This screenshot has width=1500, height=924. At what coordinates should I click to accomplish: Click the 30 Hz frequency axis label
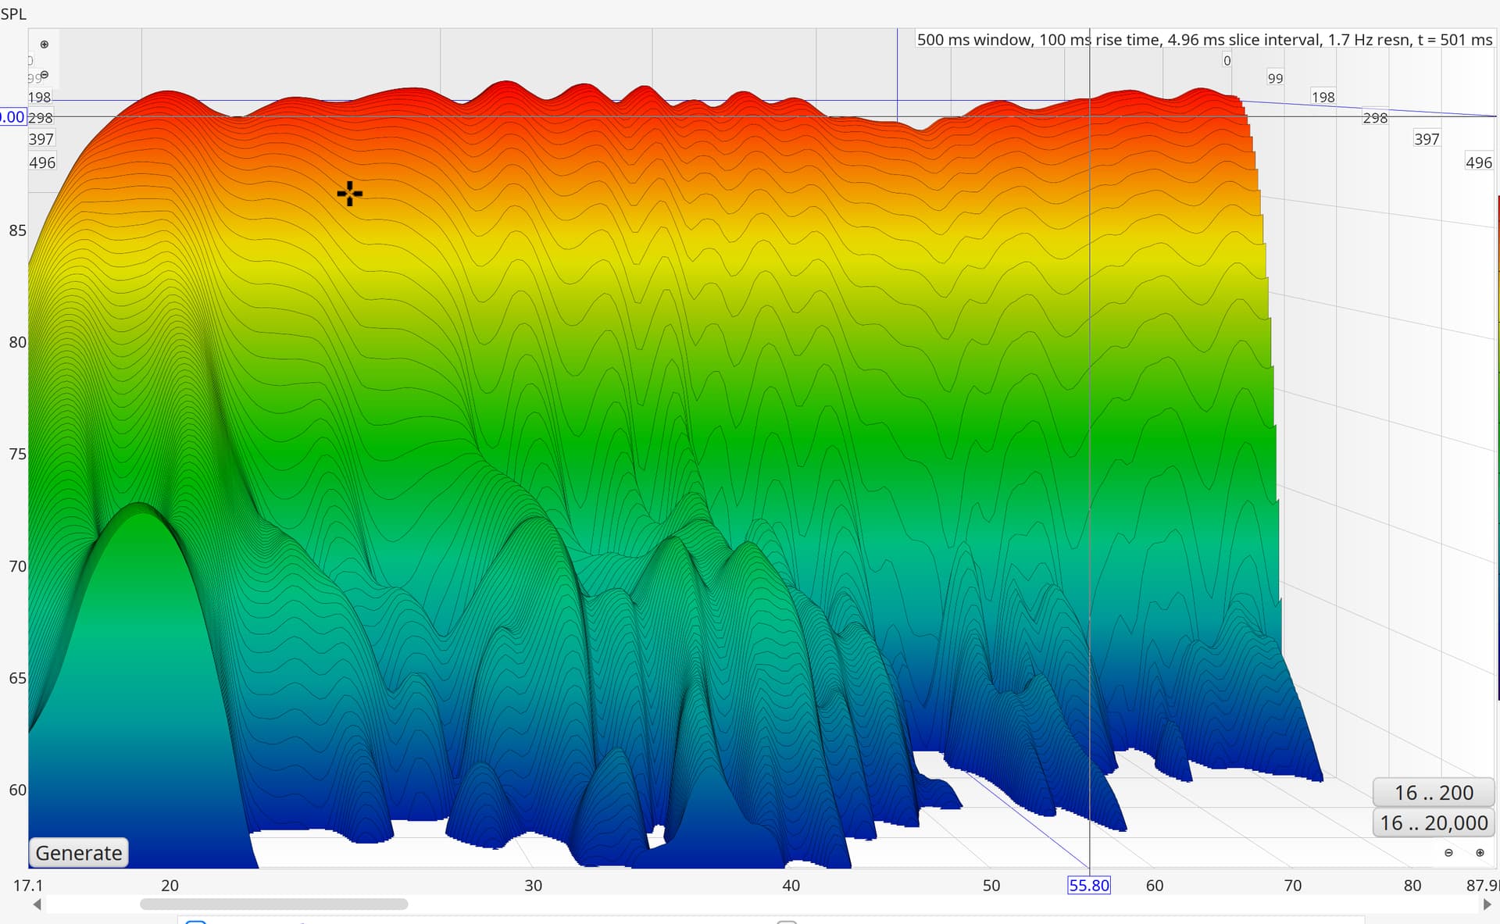click(x=533, y=886)
